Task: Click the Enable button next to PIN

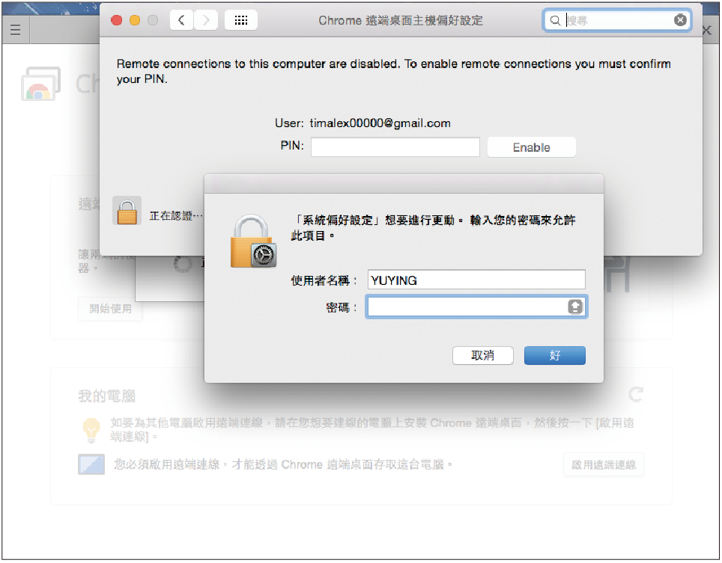Action: 531,147
